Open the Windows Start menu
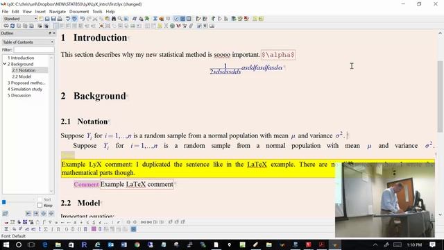The image size is (444, 250). pyautogui.click(x=6, y=244)
